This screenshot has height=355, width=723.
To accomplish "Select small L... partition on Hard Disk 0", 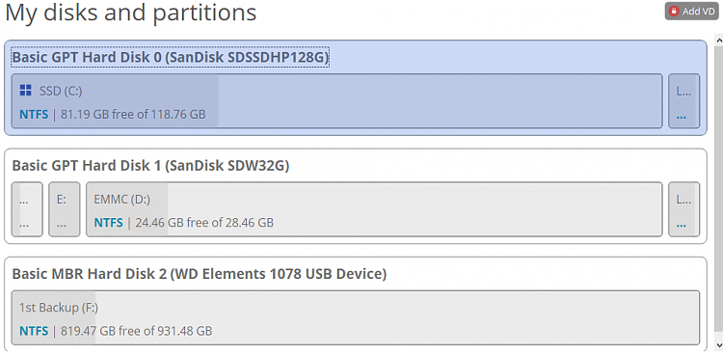I will pos(683,101).
